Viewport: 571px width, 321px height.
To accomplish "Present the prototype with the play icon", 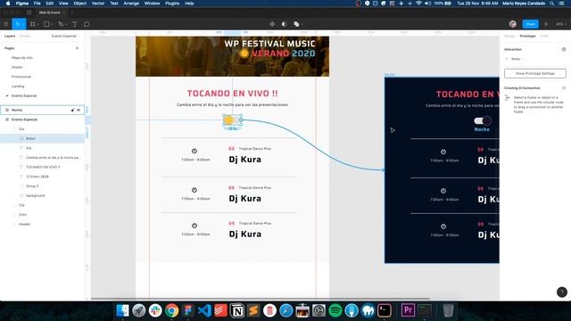I will pyautogui.click(x=546, y=24).
